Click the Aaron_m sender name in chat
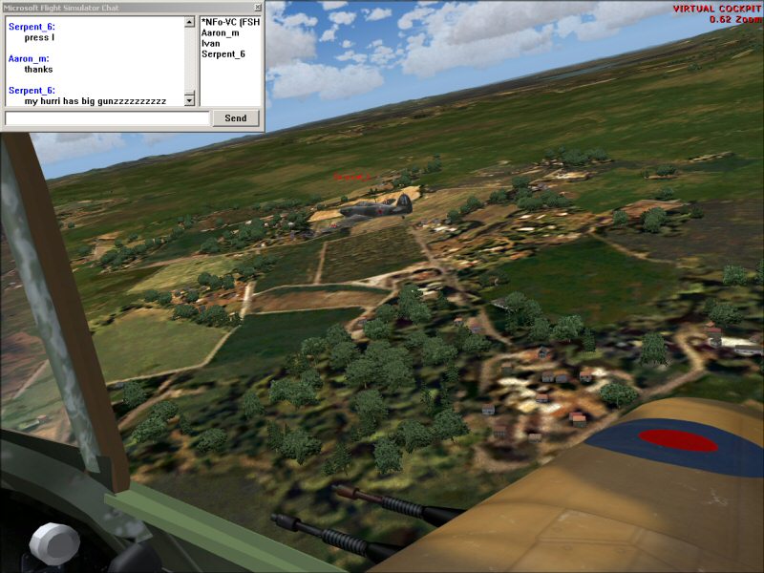Viewport: 764px width, 573px height. (x=29, y=58)
